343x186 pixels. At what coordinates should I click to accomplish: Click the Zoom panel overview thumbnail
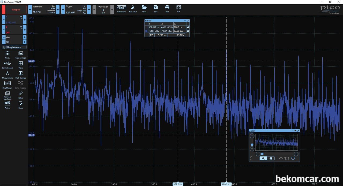pos(277,143)
